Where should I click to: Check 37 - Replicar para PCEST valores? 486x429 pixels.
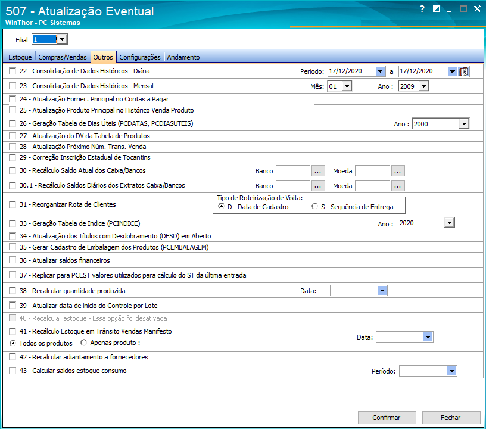(13, 275)
